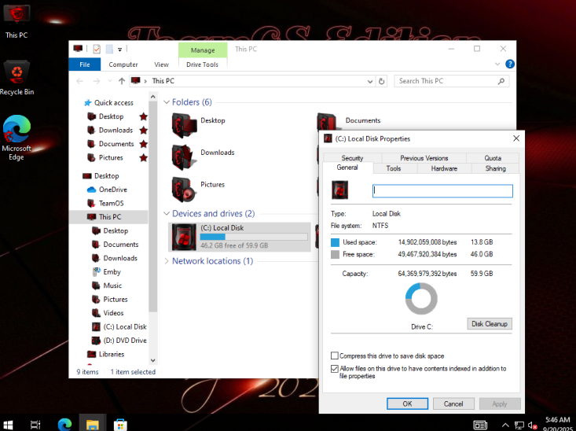Open the recent locations dropdown arrow
The image size is (576, 431).
click(110, 81)
